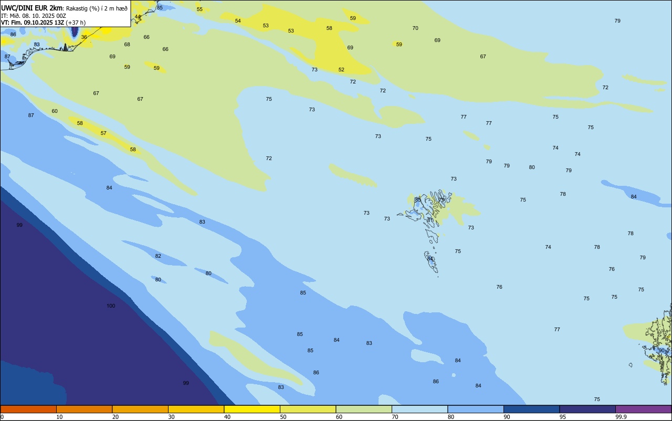Select the medium blue 80–90 legend swatch
672x421 pixels.
476,409
